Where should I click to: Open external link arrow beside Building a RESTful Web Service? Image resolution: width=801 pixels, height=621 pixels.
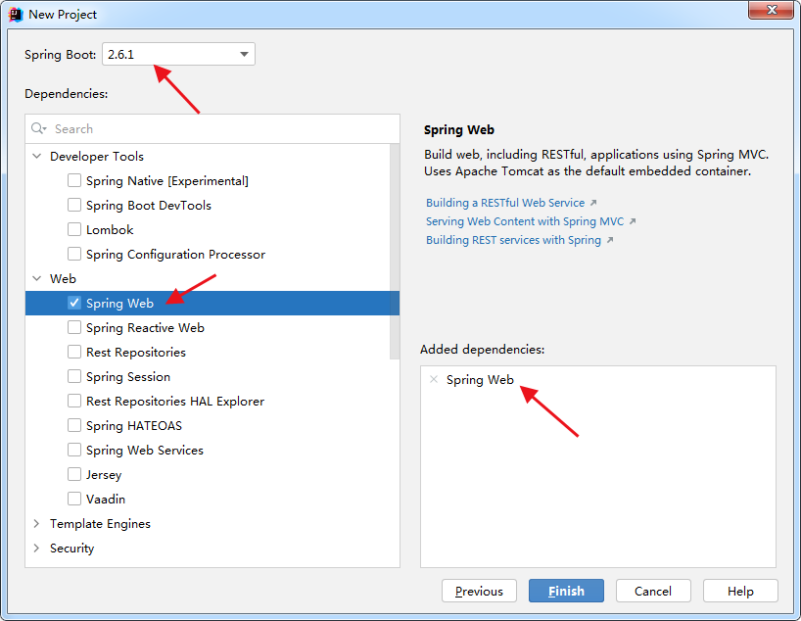(x=593, y=203)
